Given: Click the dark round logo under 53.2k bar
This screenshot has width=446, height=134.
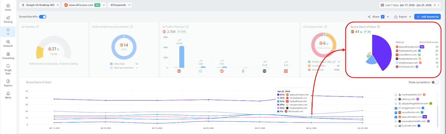Looking at the screenshot, I should click(264, 71).
